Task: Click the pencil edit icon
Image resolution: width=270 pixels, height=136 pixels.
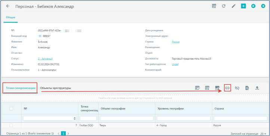Action: point(233,6)
